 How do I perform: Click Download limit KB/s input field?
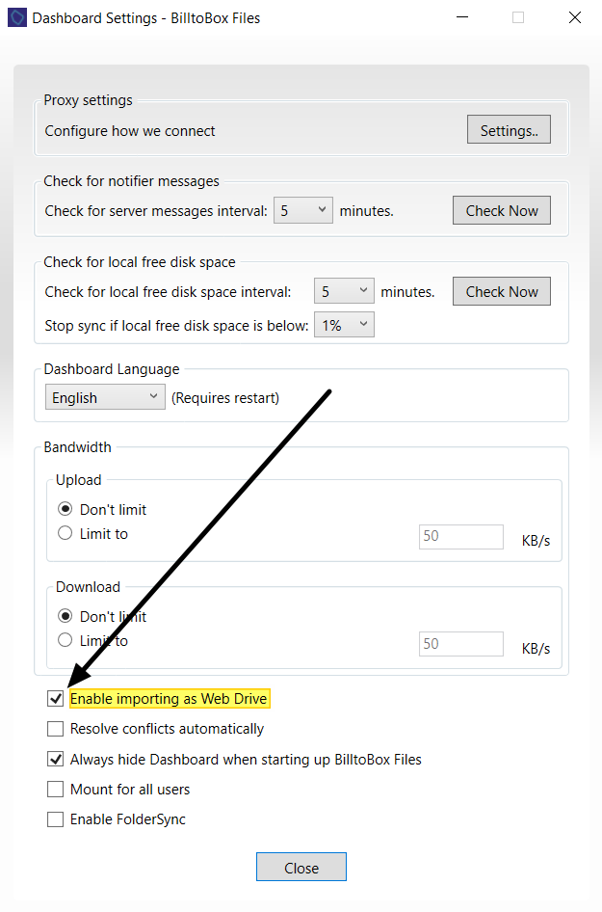(460, 644)
